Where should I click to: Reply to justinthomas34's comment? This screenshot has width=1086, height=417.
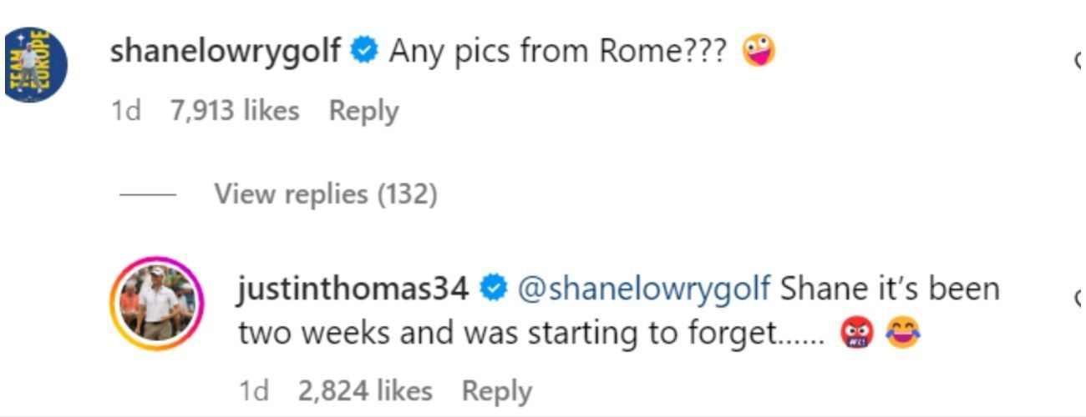(496, 391)
